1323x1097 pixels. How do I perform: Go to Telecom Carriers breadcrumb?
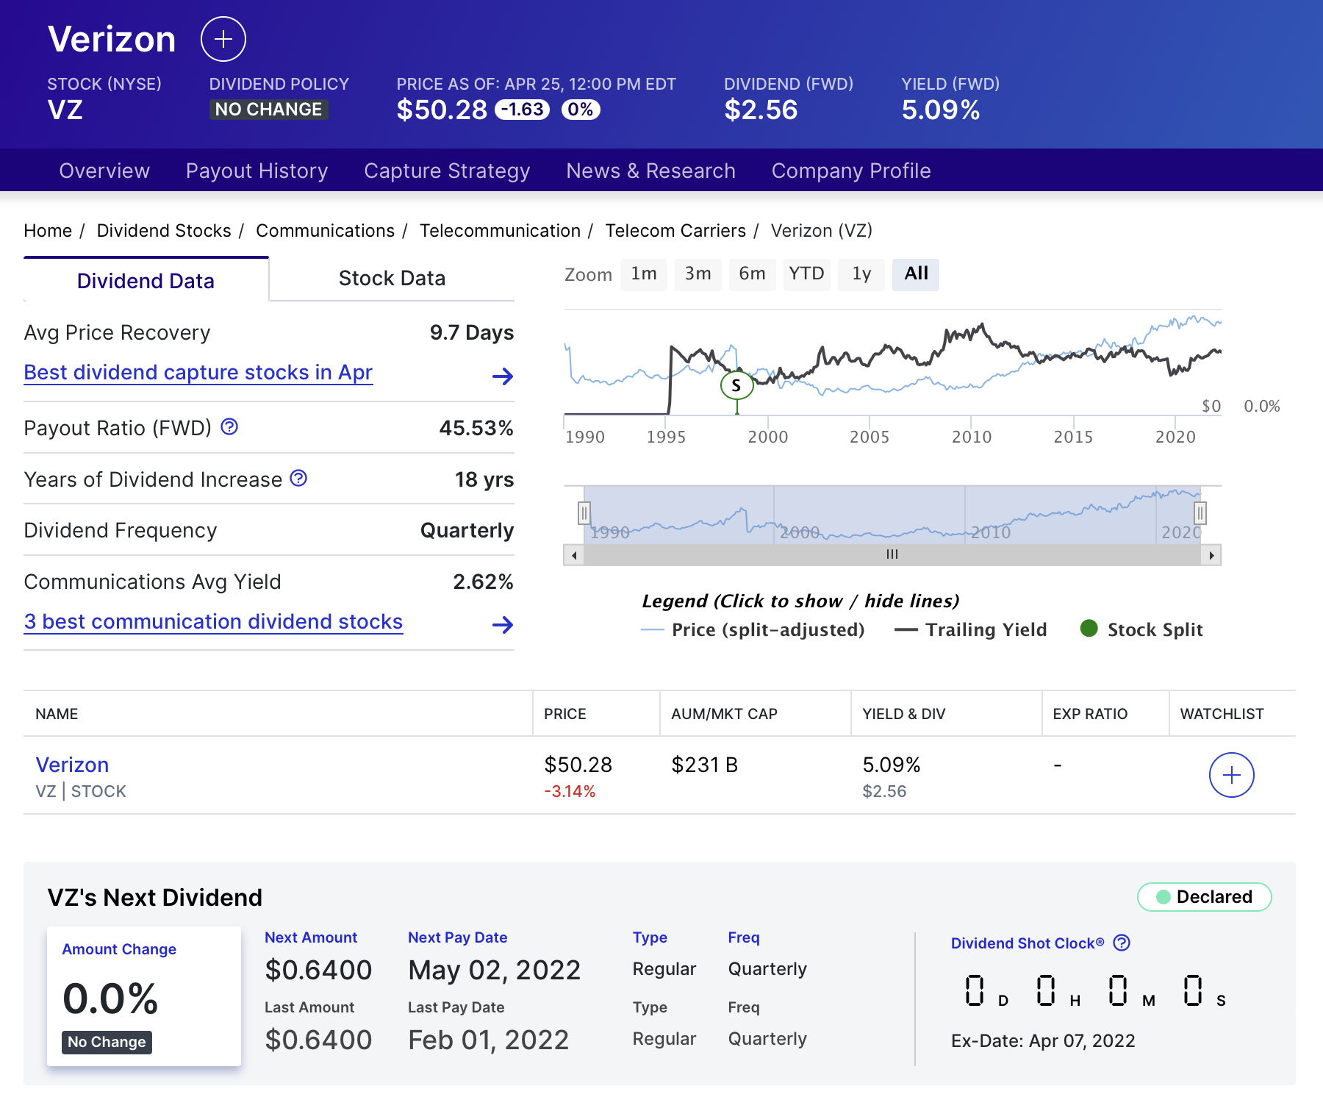pos(675,231)
